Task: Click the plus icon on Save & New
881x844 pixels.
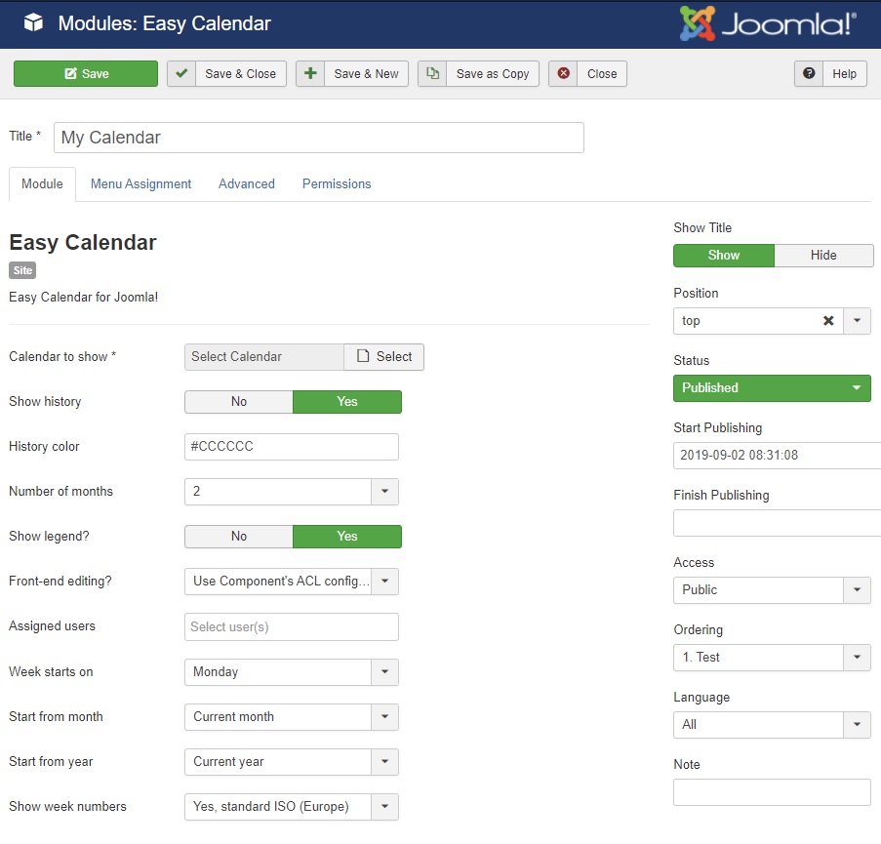Action: tap(311, 73)
